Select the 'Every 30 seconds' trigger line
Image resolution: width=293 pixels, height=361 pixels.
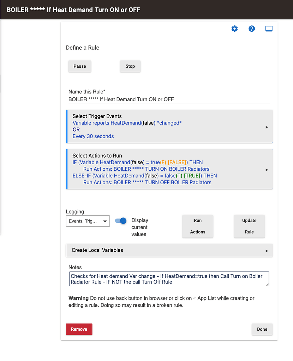(93, 136)
